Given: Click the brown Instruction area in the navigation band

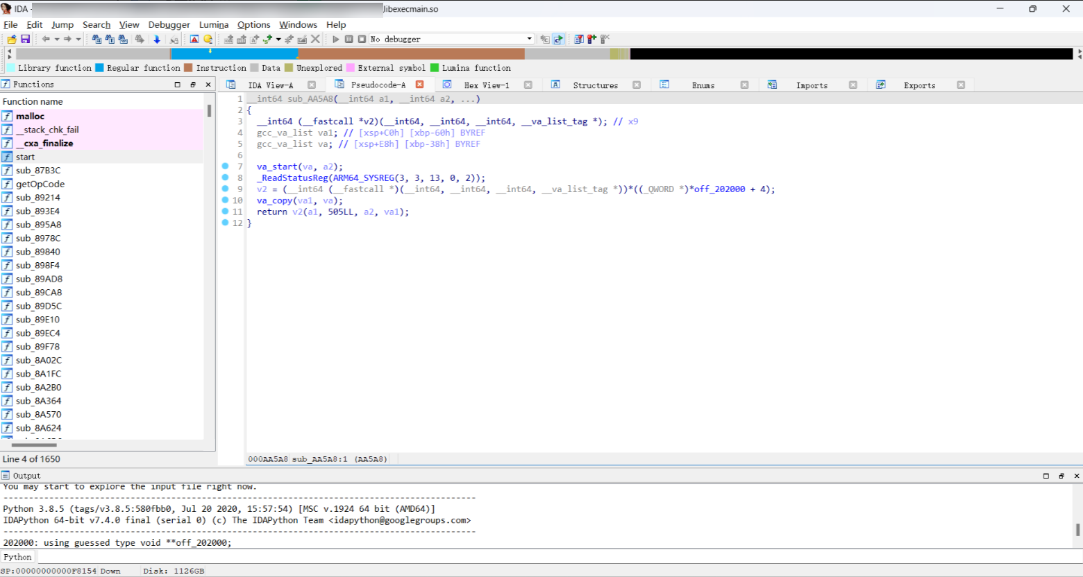Looking at the screenshot, I should tap(411, 54).
